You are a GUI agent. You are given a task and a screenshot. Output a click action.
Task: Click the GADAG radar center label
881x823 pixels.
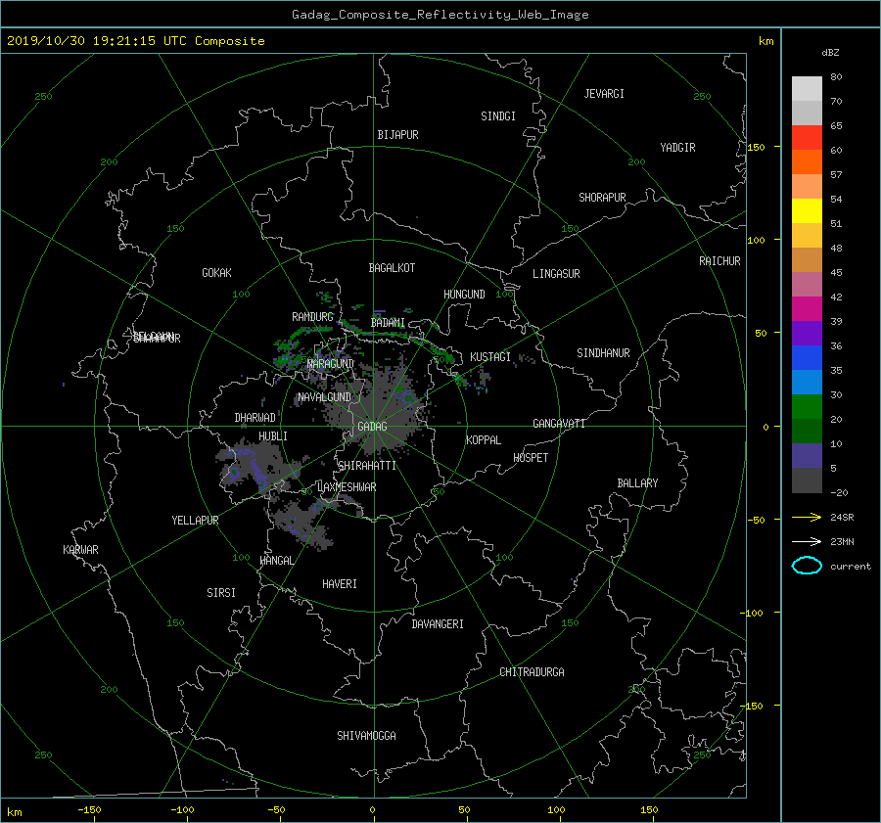tap(373, 427)
